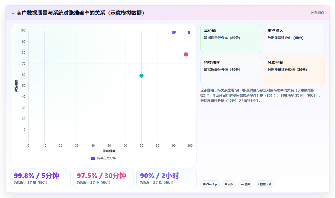Image resolution: width=335 pixels, height=198 pixels.
Task: Click 数据质量评分高（80分） under the 99.8% stat
Action: [31, 183]
